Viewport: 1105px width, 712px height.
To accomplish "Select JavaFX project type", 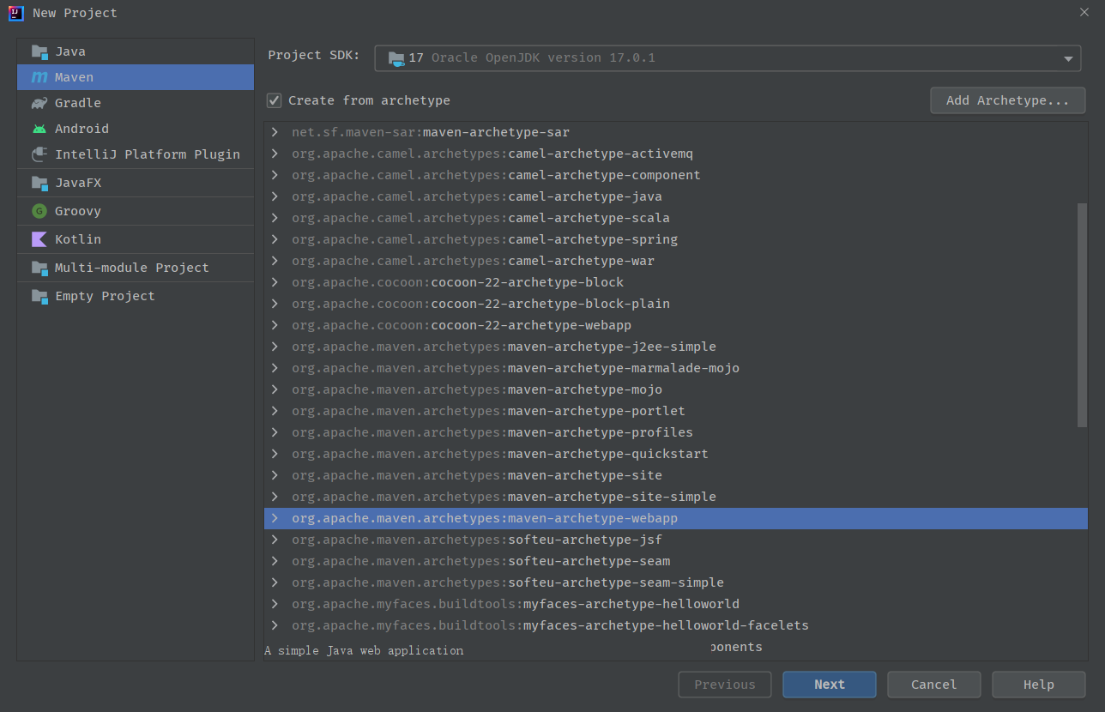I will point(136,183).
